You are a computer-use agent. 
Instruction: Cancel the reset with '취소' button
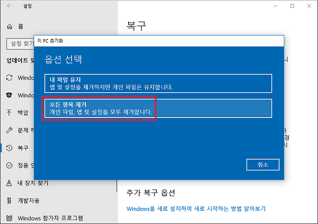263,164
